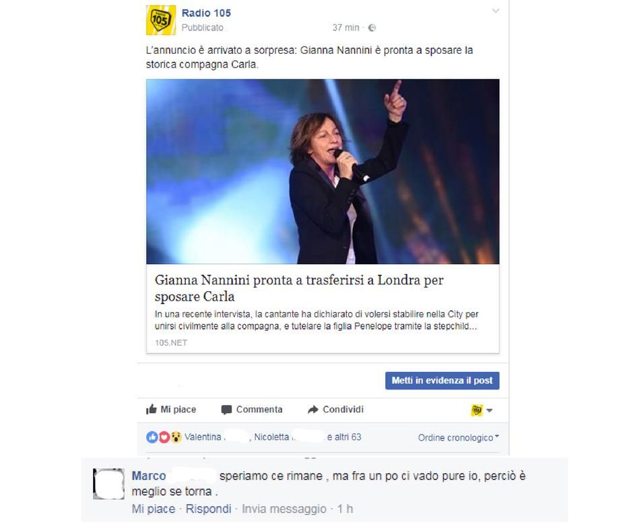633x531 pixels.
Task: Click the globe public-visibility icon
Action: coord(372,28)
